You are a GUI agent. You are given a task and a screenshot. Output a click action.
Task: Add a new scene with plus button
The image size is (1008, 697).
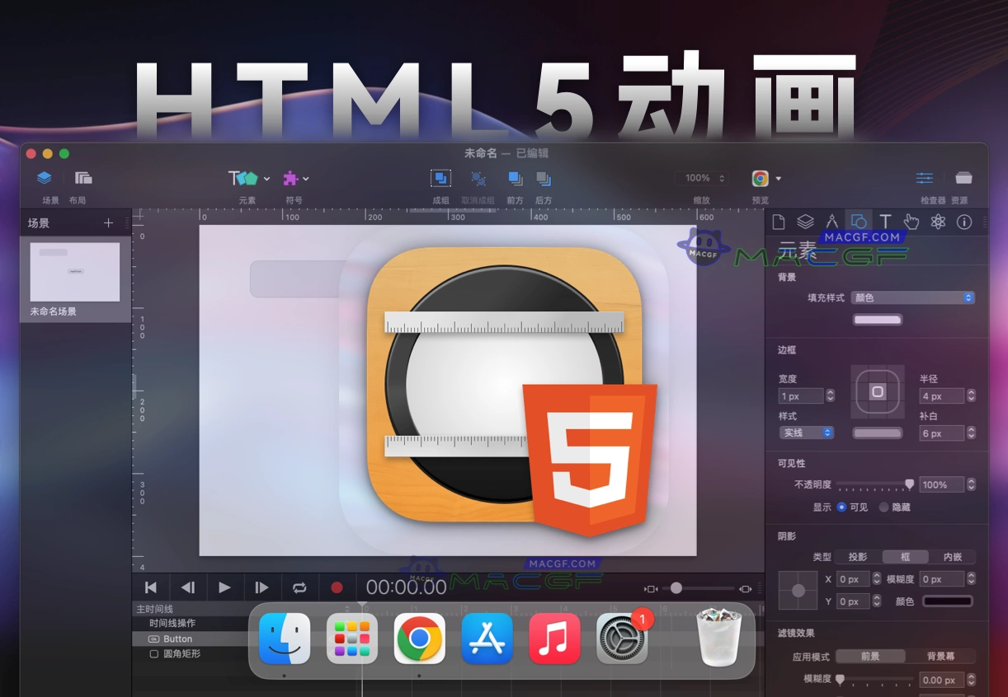(108, 223)
